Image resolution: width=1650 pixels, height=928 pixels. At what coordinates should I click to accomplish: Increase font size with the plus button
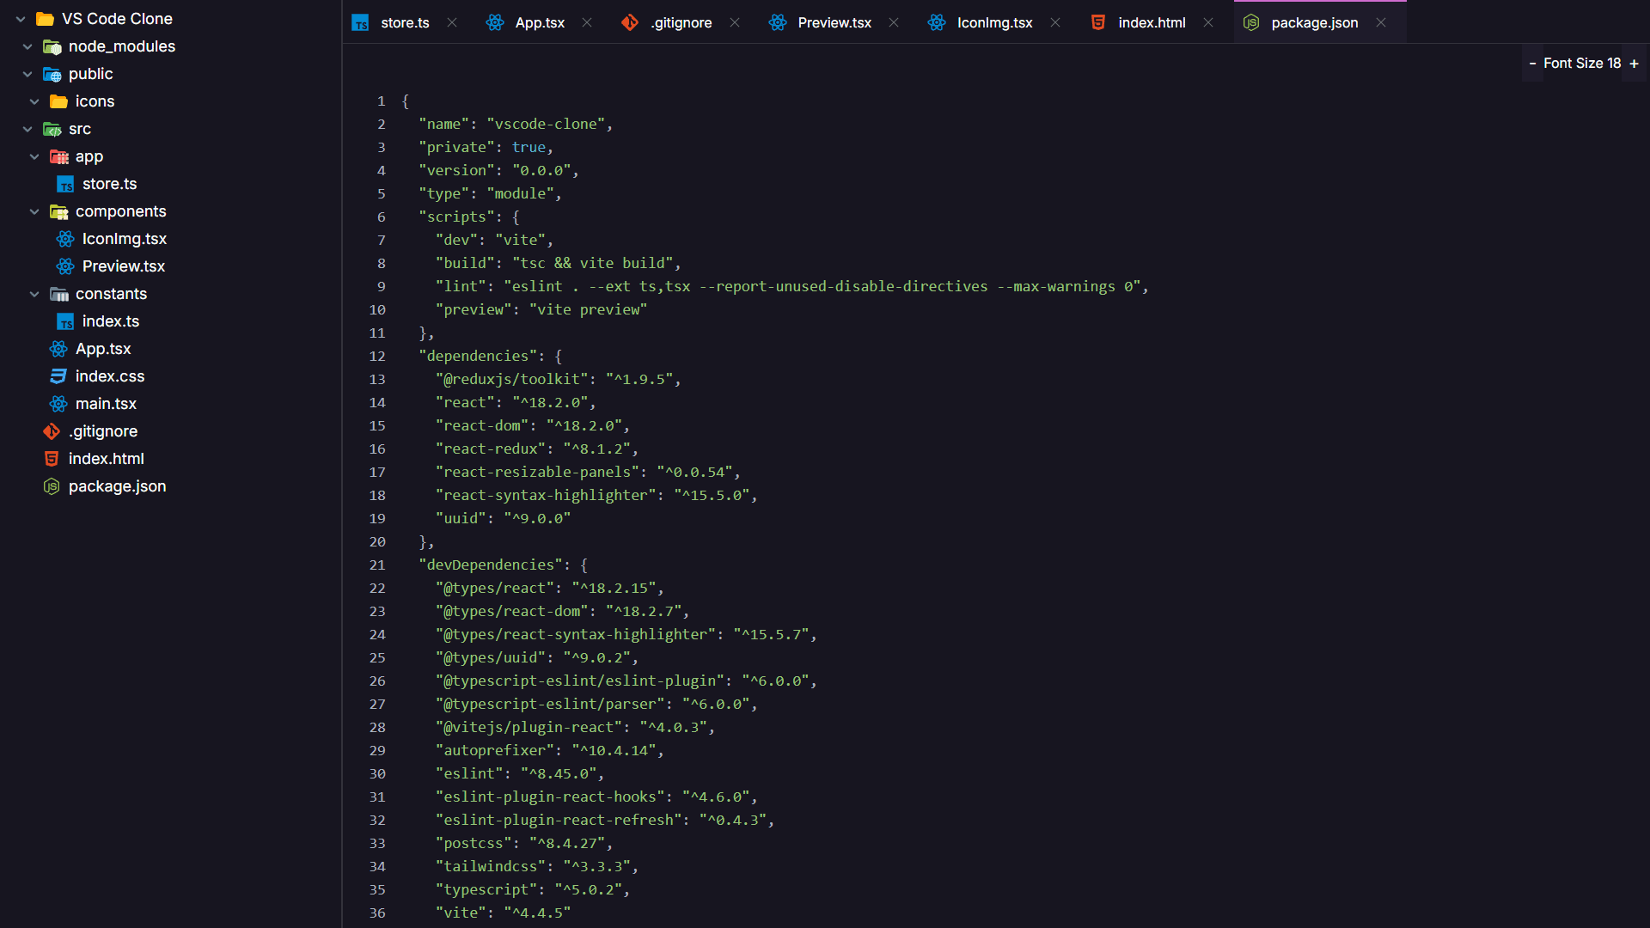[1634, 64]
